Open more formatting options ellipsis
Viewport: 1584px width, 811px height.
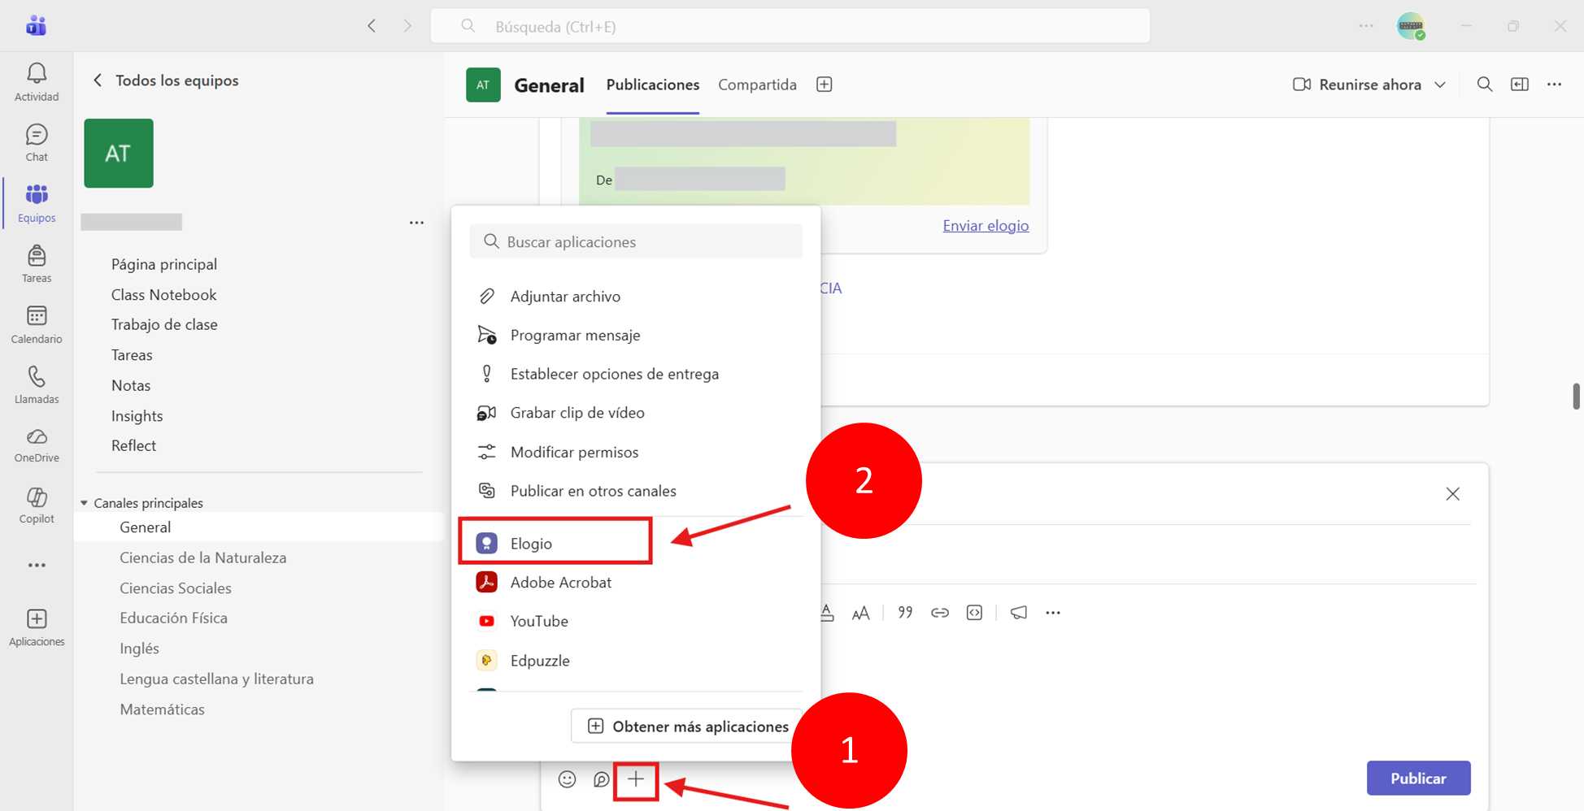(1053, 613)
